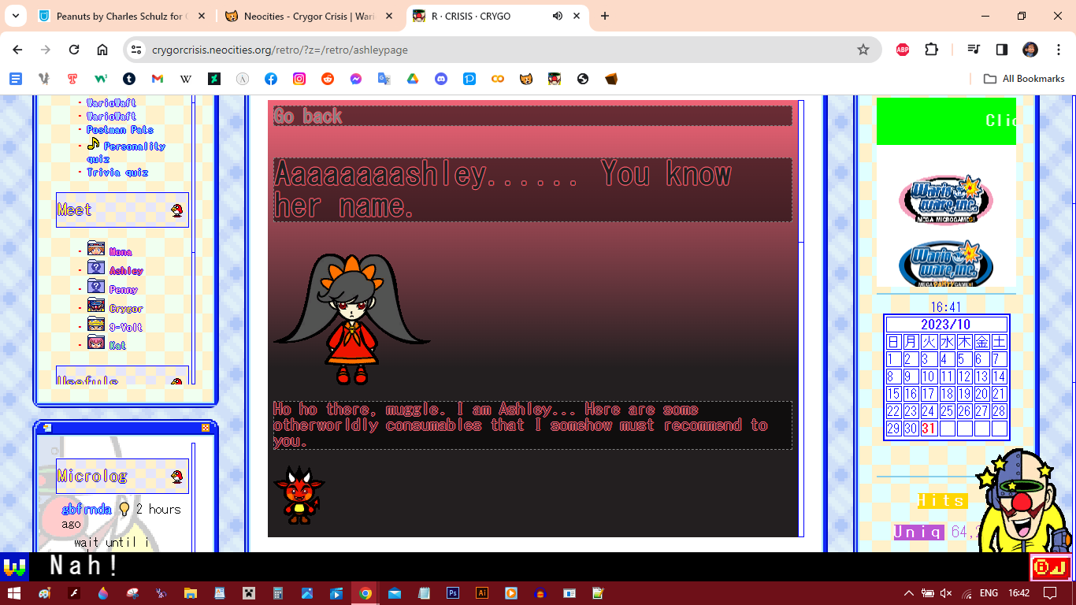This screenshot has height=605, width=1076.
Task: Expand the tab search dropdown arrow
Action: click(x=15, y=16)
